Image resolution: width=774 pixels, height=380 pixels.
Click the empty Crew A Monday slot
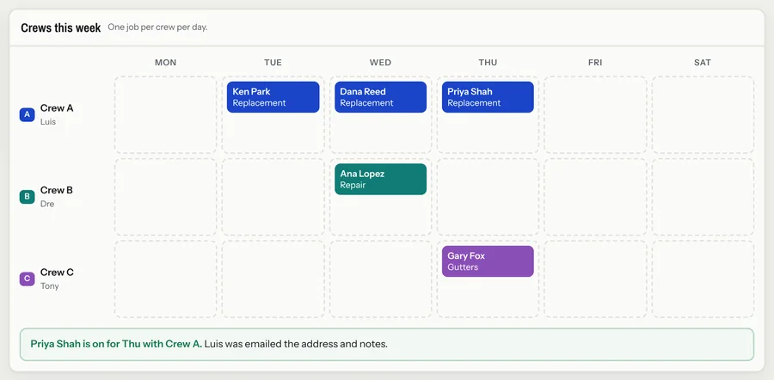(x=165, y=114)
